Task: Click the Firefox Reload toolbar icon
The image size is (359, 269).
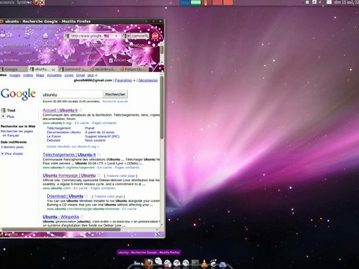Action: (27, 36)
